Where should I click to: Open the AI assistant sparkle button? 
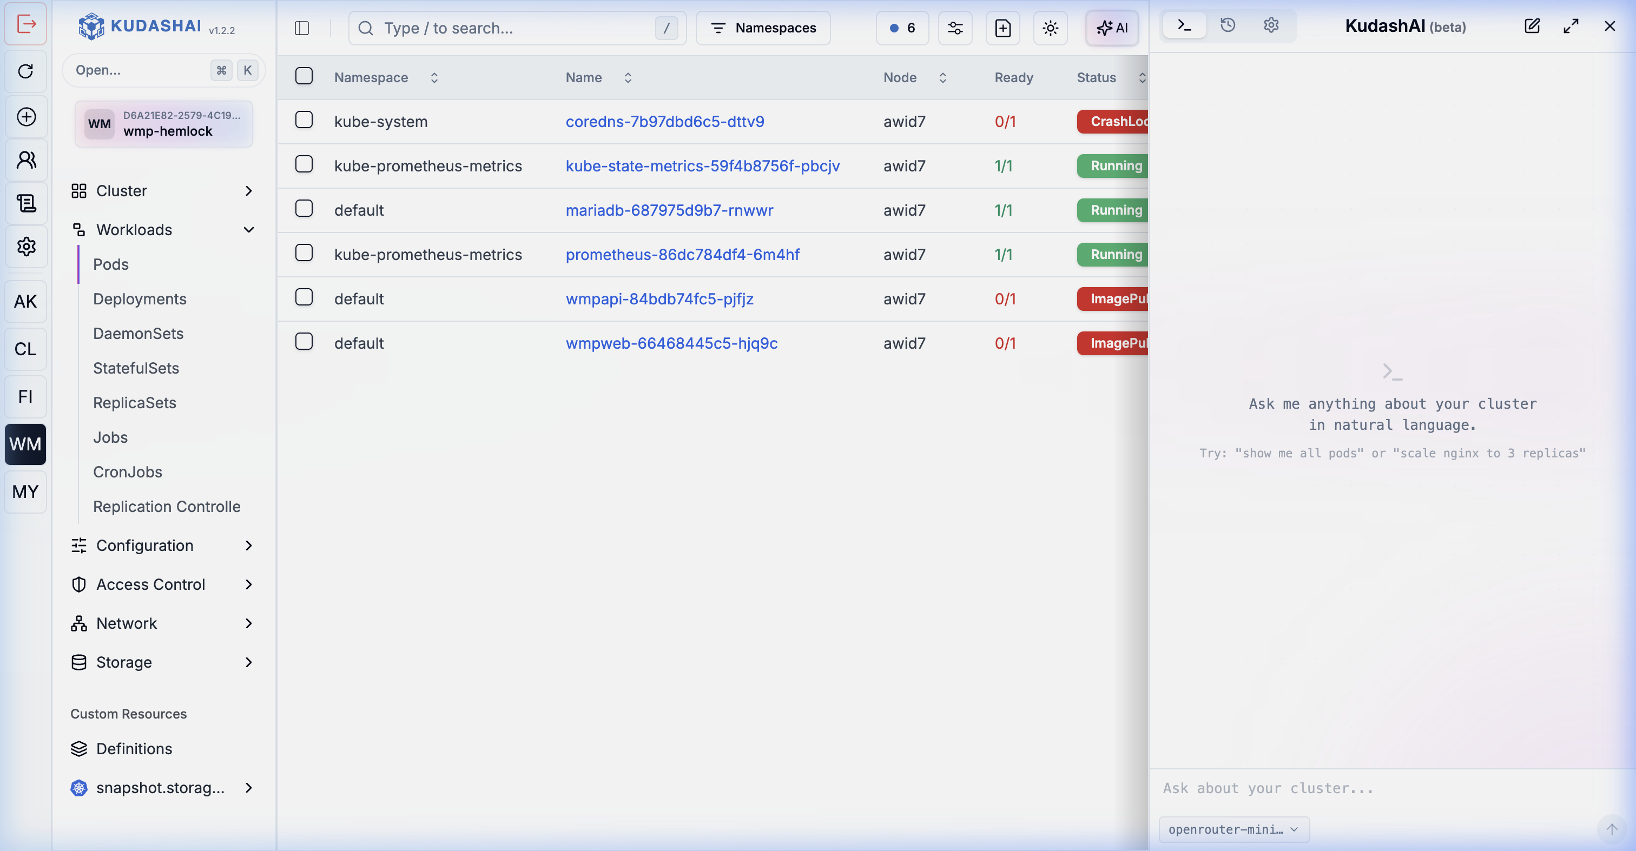[x=1112, y=28]
